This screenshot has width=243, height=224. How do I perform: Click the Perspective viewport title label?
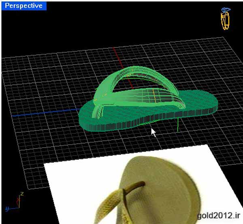pos(23,6)
